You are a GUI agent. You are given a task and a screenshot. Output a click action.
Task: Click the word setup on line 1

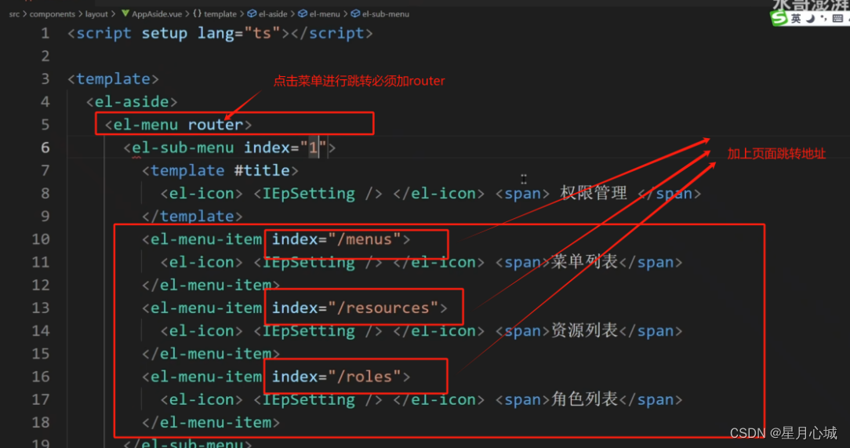tap(165, 34)
